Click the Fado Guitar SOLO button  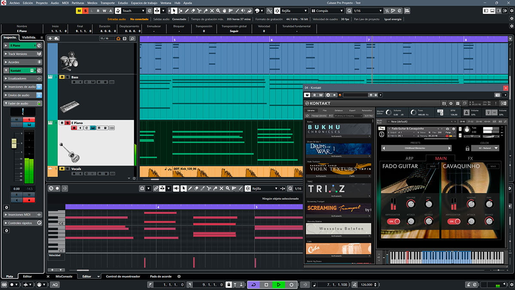pyautogui.click(x=433, y=166)
